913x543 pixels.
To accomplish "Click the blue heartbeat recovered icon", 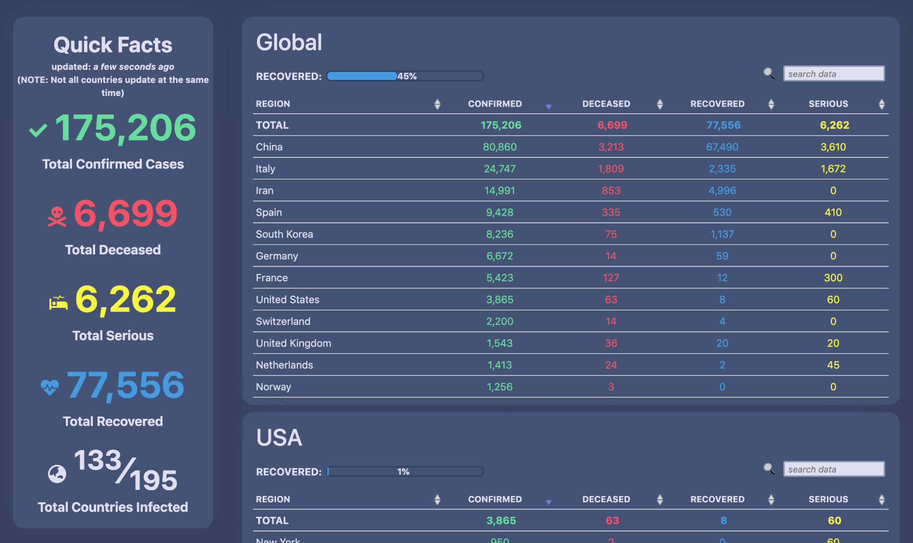I will coord(50,387).
